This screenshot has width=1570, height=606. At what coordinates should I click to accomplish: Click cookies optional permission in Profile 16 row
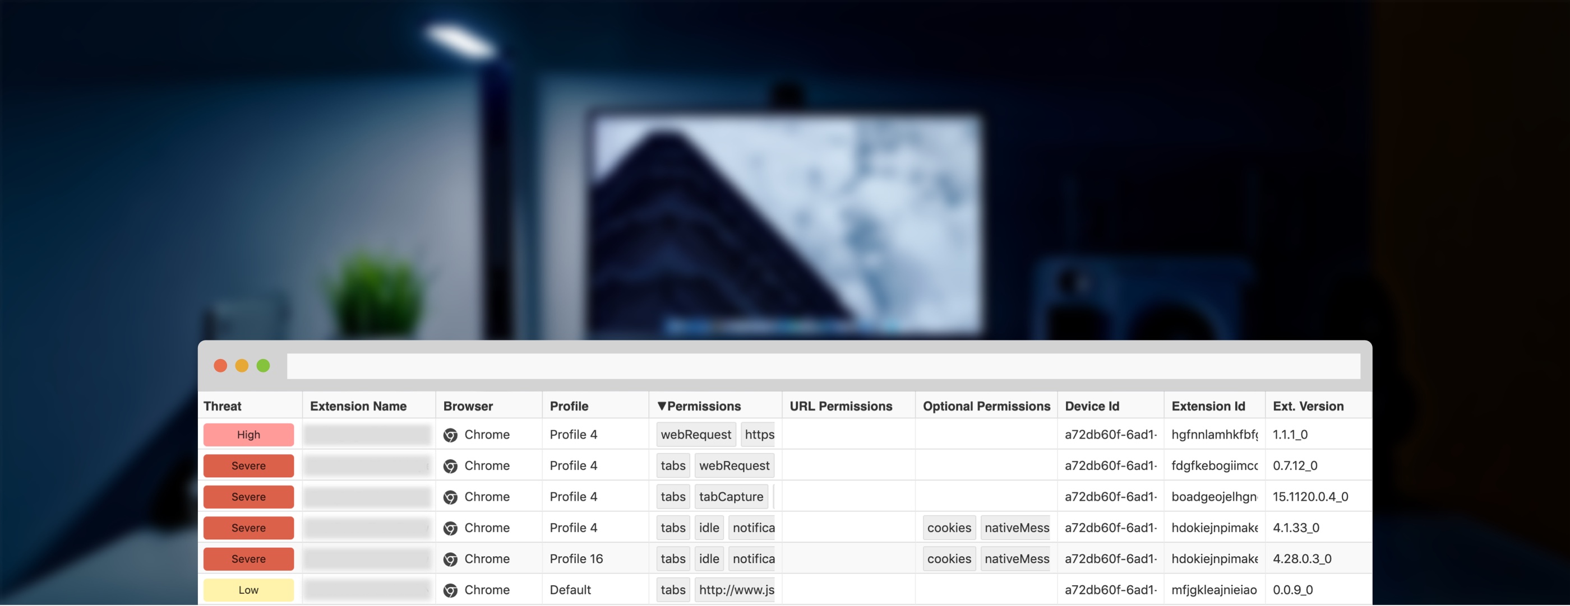[949, 559]
